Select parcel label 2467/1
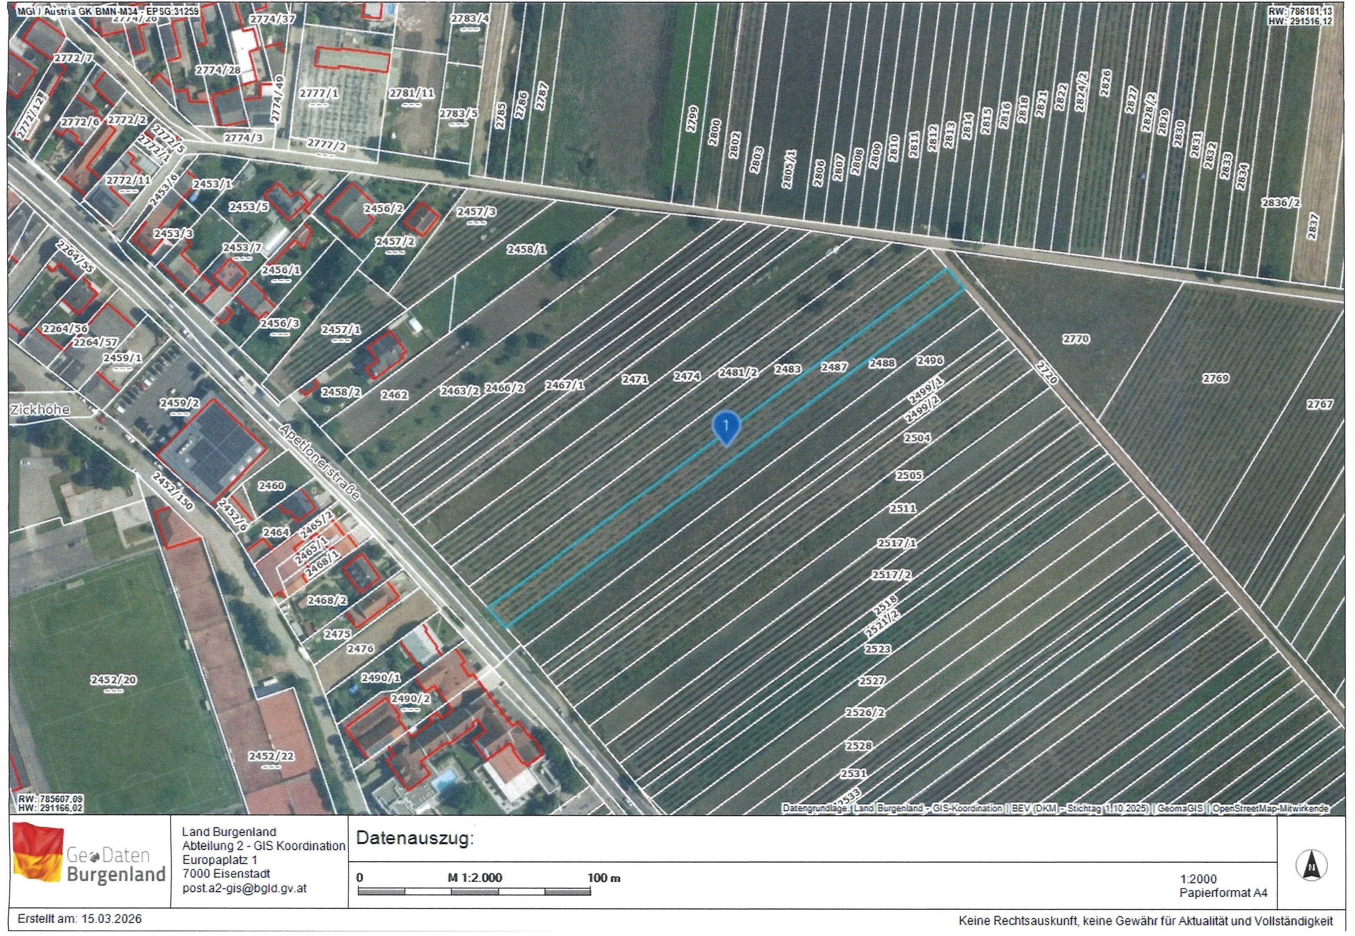Viewport: 1355px width, 936px height. 564,385
